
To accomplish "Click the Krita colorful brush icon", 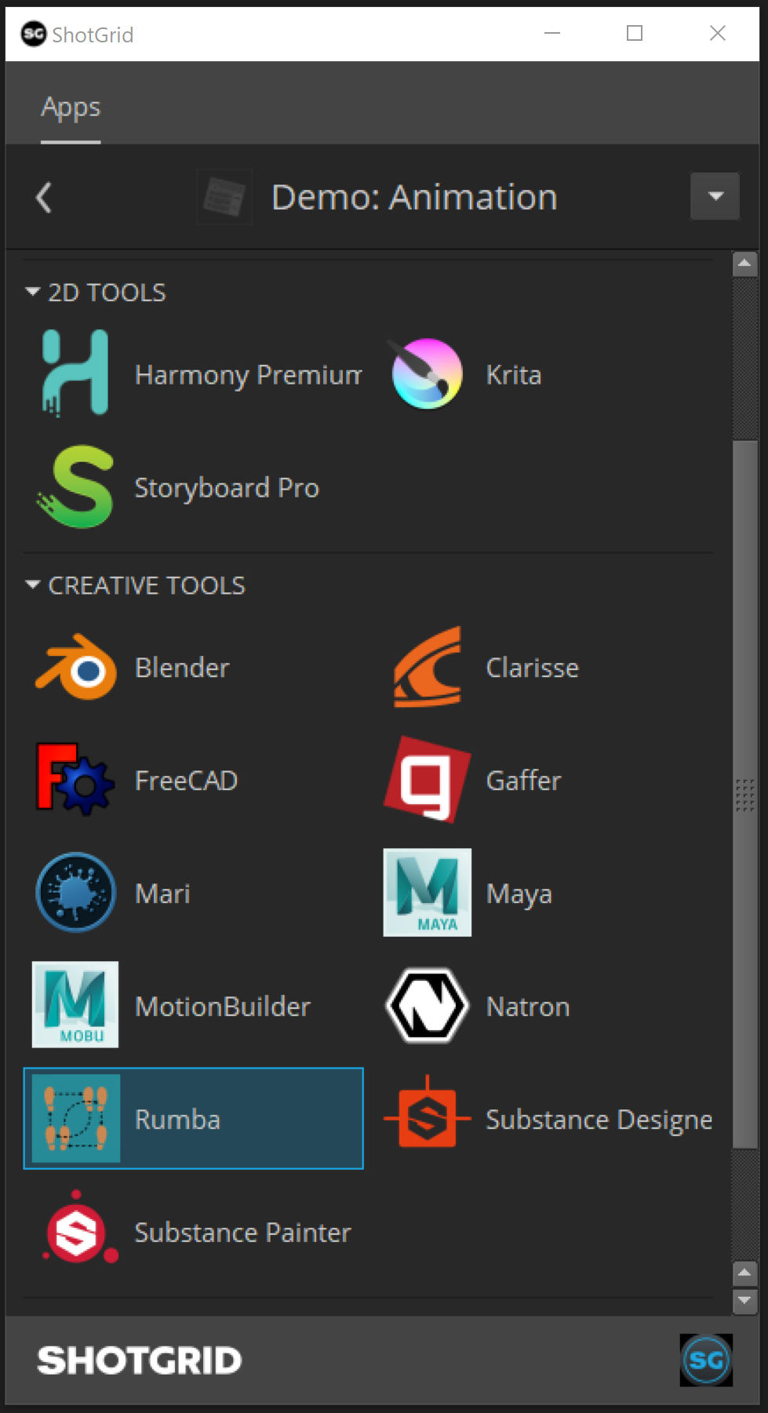I will click(427, 374).
